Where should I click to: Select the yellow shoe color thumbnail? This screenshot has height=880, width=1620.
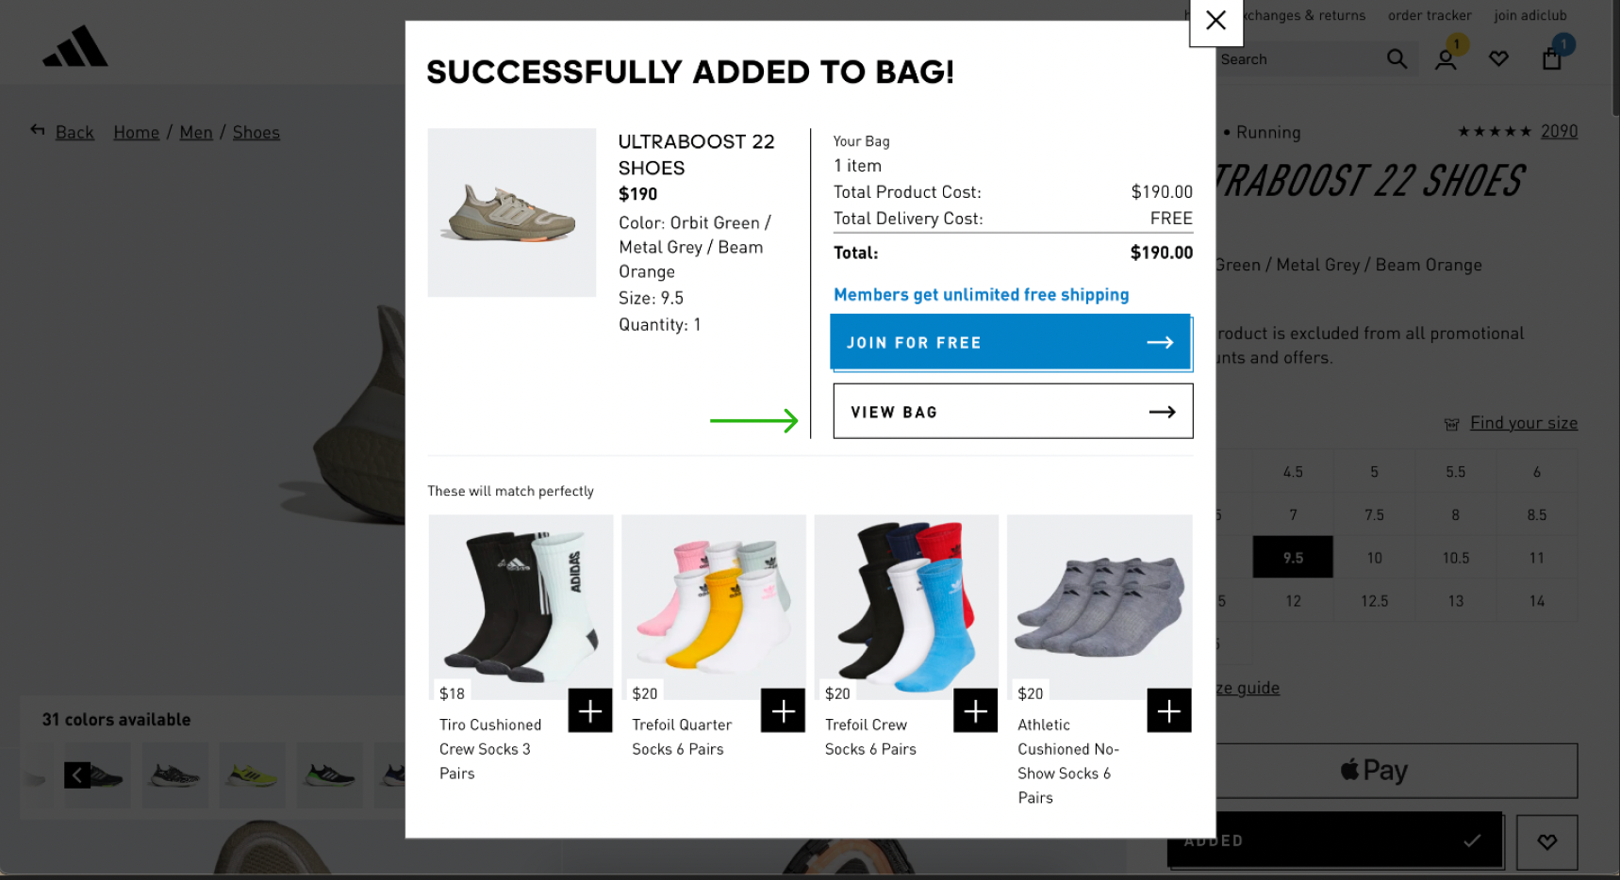pyautogui.click(x=253, y=775)
